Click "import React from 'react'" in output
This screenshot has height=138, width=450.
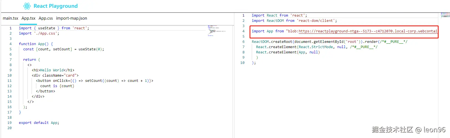tap(279, 15)
